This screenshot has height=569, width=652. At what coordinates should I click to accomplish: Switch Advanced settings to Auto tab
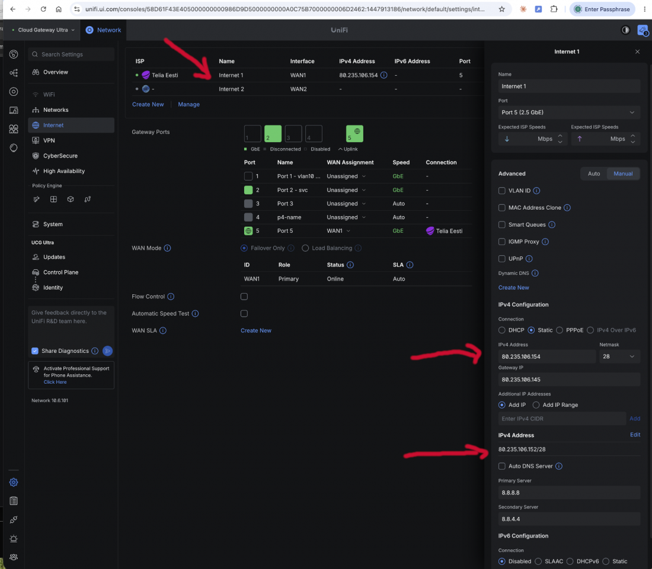[593, 173]
